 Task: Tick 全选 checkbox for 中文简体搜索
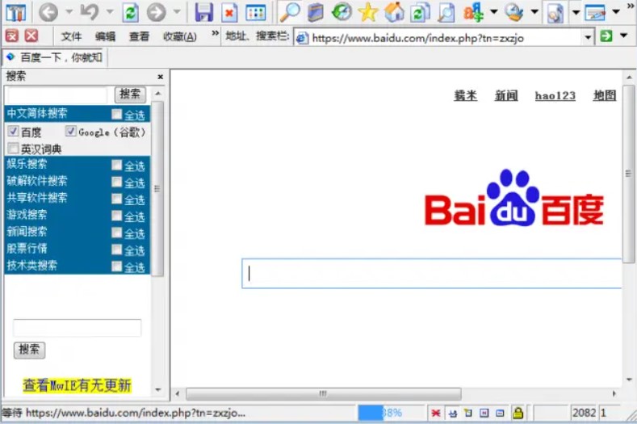(117, 114)
